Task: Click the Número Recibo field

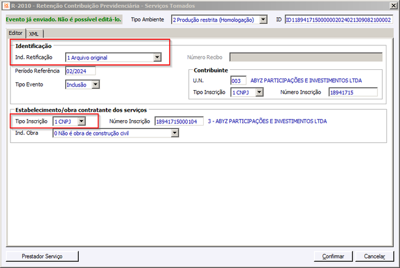Action: (306, 57)
